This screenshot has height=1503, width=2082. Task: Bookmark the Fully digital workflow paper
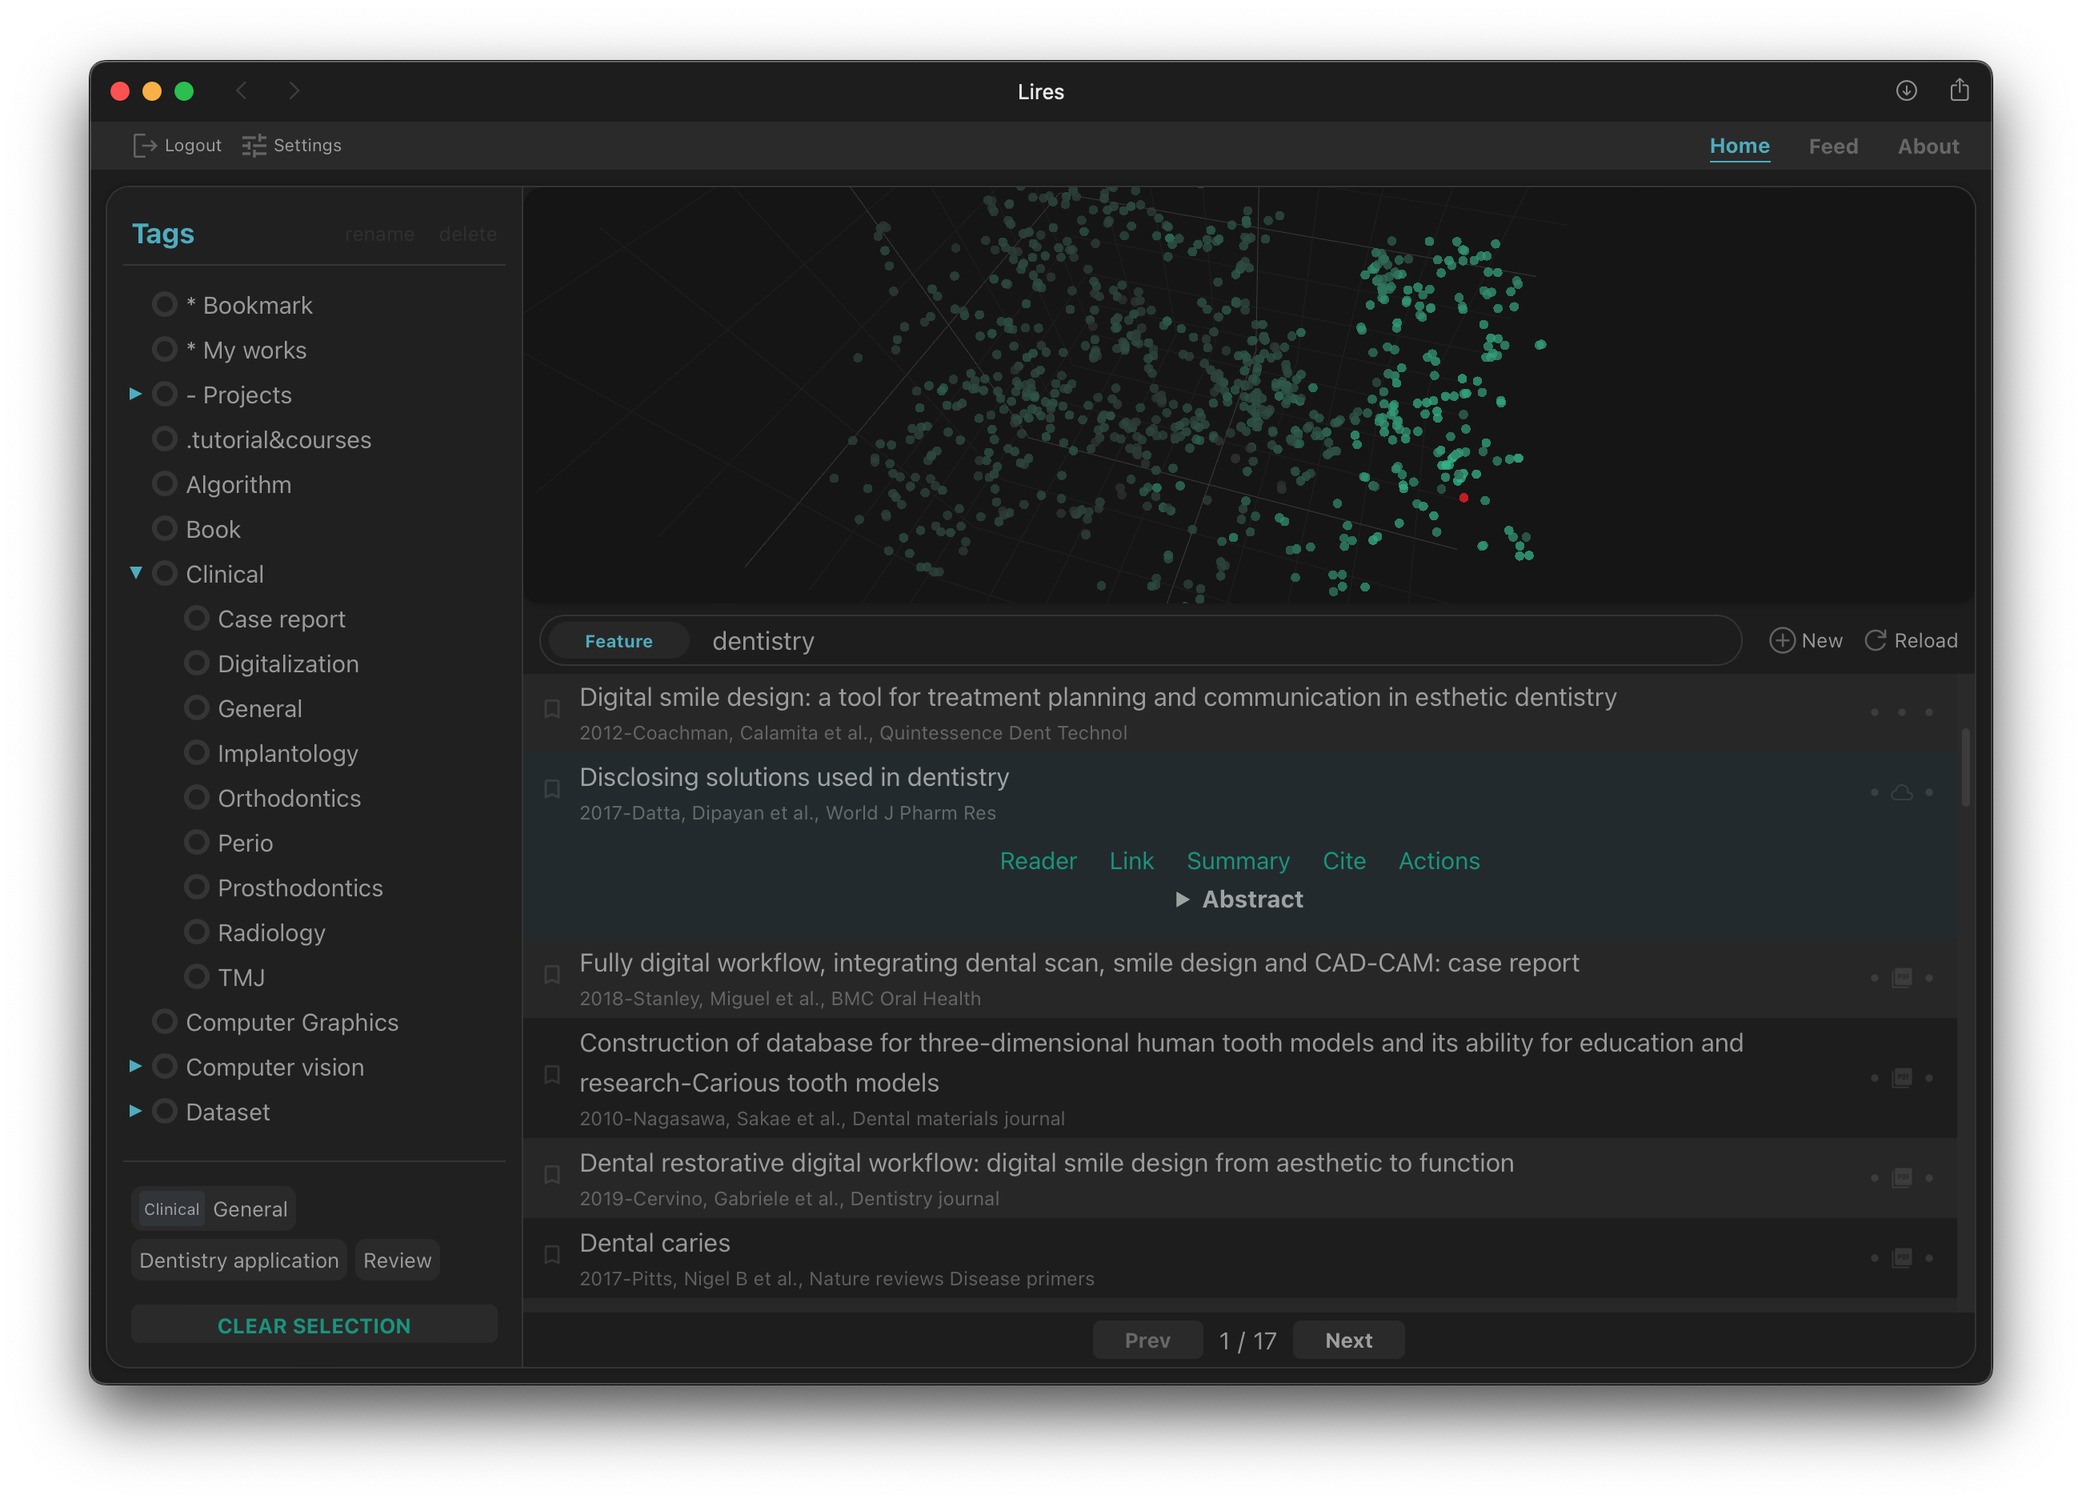click(552, 974)
